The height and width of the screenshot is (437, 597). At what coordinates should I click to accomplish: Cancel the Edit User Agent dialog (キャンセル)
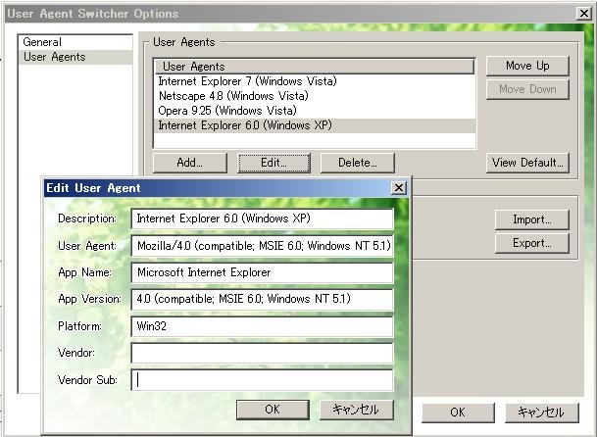point(356,410)
